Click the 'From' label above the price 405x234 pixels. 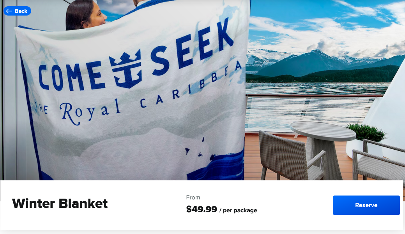[x=193, y=197]
